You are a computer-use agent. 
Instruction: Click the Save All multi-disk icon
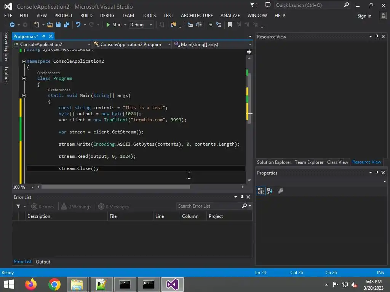coord(67,25)
